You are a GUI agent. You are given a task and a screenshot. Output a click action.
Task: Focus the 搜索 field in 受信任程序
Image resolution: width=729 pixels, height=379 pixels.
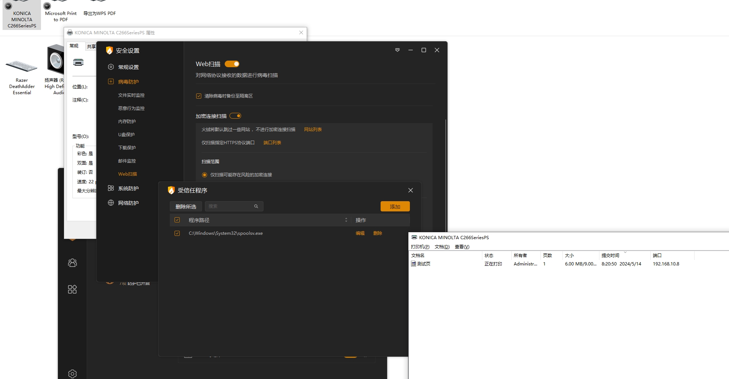point(234,206)
